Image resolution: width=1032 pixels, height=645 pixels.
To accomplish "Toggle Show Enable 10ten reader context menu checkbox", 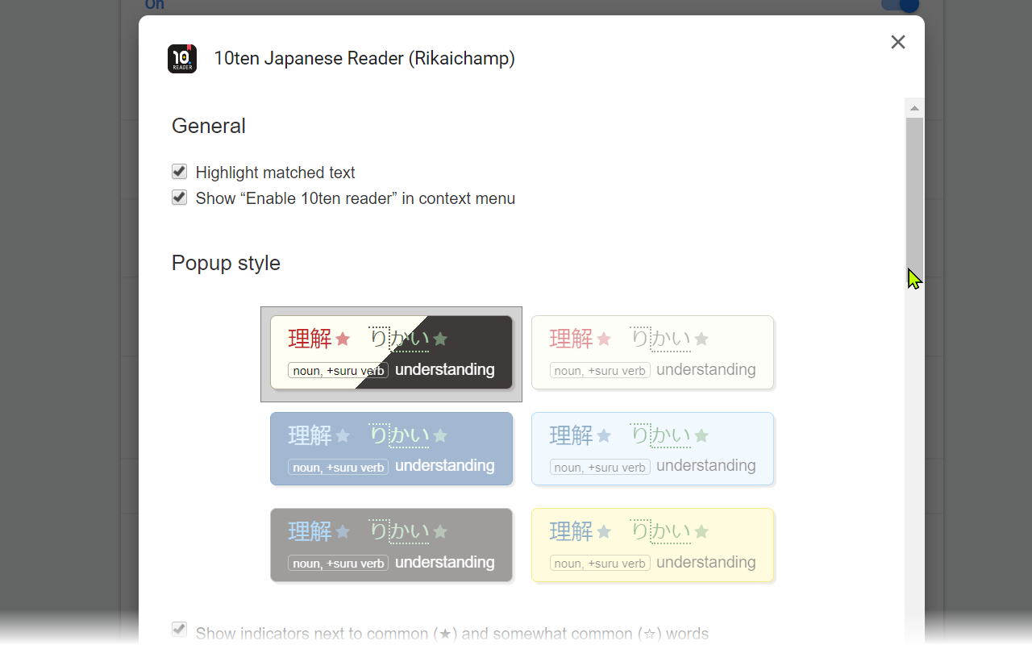I will pos(179,198).
